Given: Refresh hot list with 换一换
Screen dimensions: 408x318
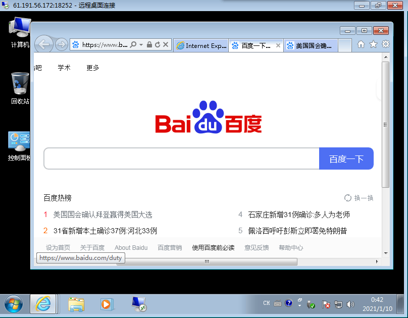Looking at the screenshot, I should pos(359,198).
